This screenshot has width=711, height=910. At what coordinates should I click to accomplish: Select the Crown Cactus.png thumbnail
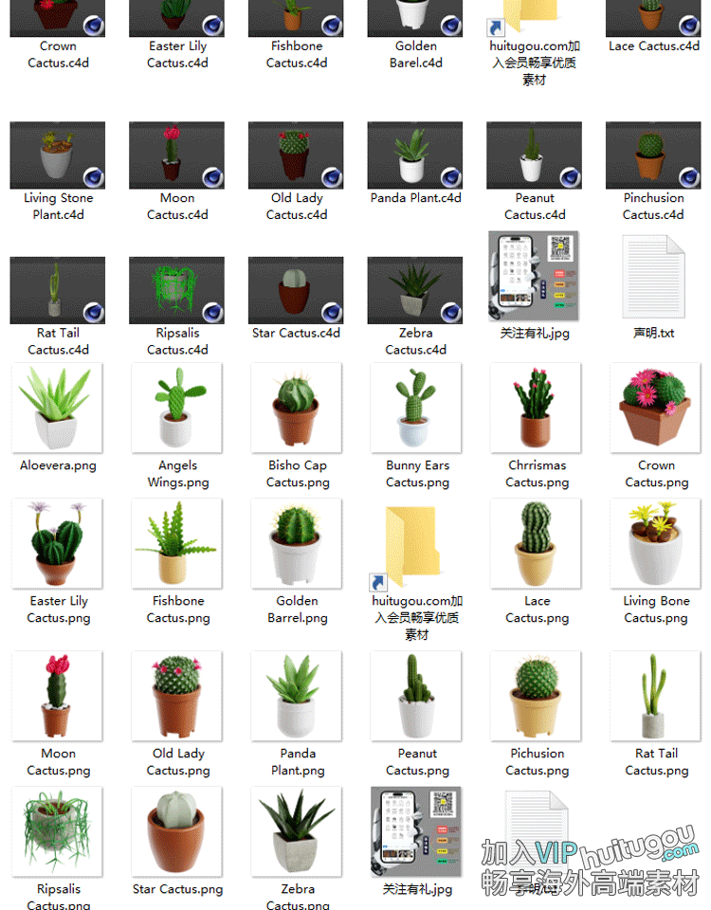point(655,408)
